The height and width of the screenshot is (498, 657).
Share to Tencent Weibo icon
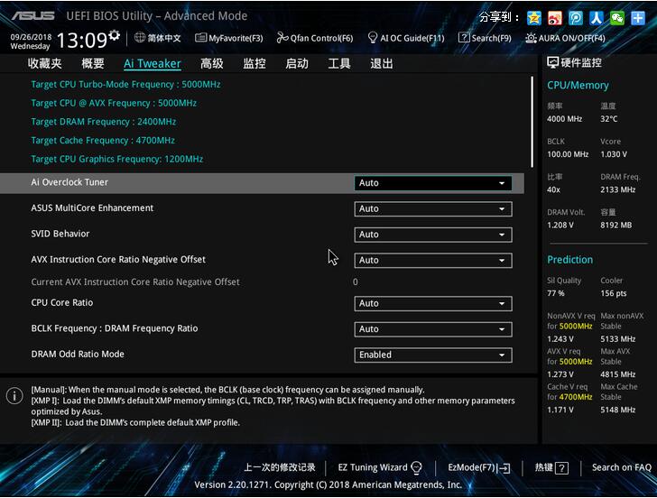pos(575,17)
